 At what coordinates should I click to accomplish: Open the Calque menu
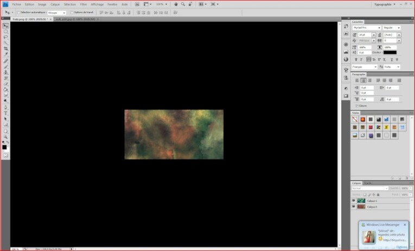click(x=55, y=4)
